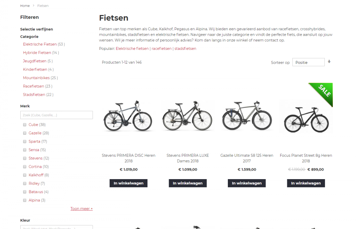This screenshot has width=356, height=229.
Task: Open Stevens PRIMERA DISC Heren bike image
Action: pyautogui.click(x=128, y=116)
